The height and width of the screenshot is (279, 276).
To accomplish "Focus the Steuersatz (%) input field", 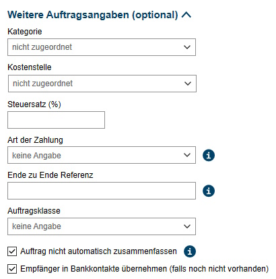I will click(56, 120).
